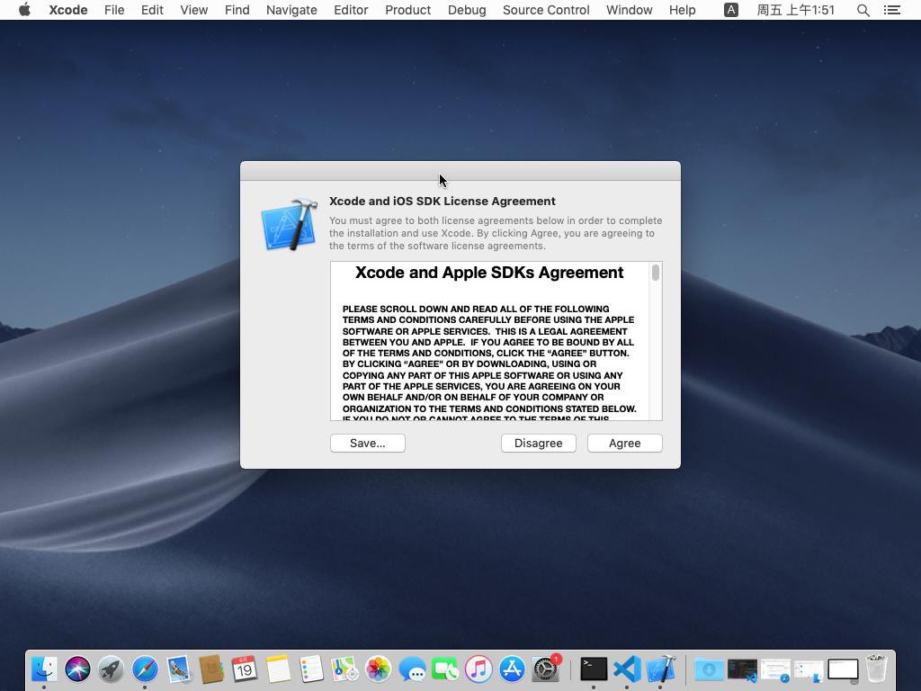
Task: Open Reminders from the Dock
Action: 311,669
